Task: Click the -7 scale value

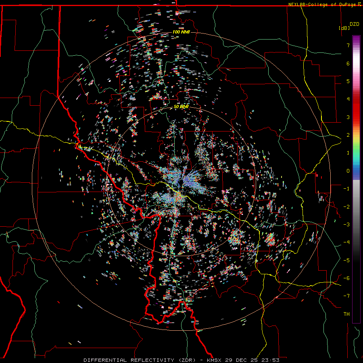Action: click(346, 296)
